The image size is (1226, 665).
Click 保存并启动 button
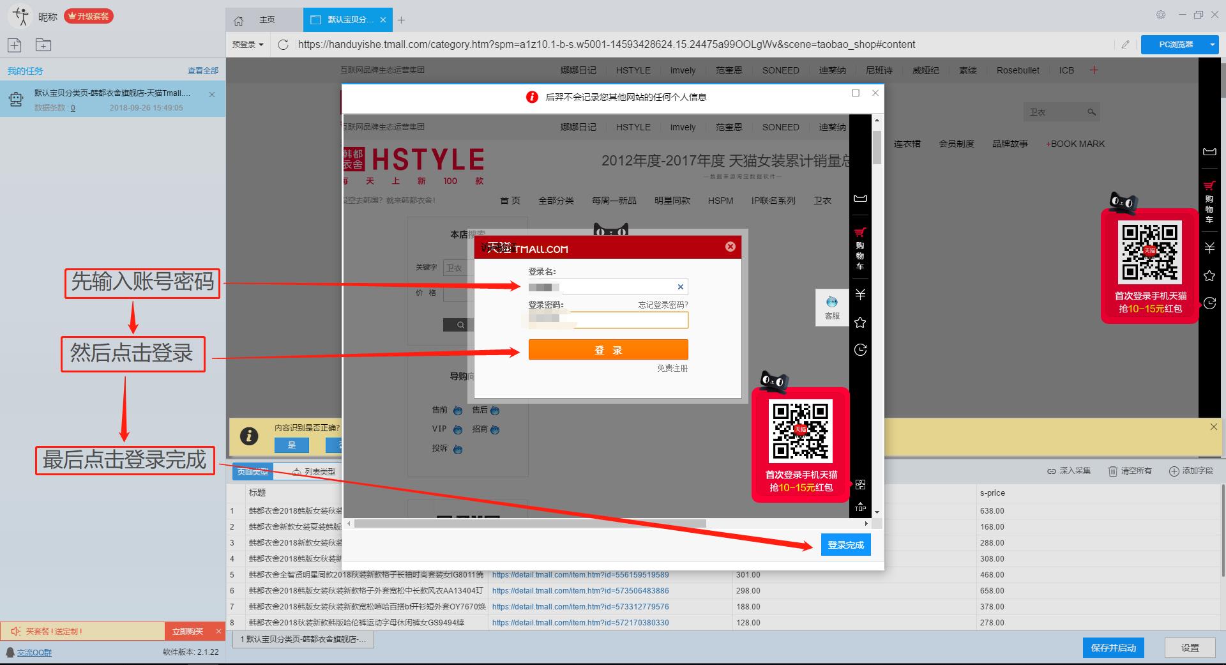pos(1114,648)
